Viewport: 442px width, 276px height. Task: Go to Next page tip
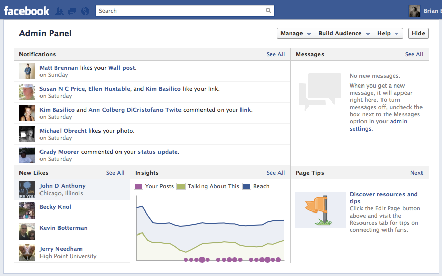tap(416, 173)
